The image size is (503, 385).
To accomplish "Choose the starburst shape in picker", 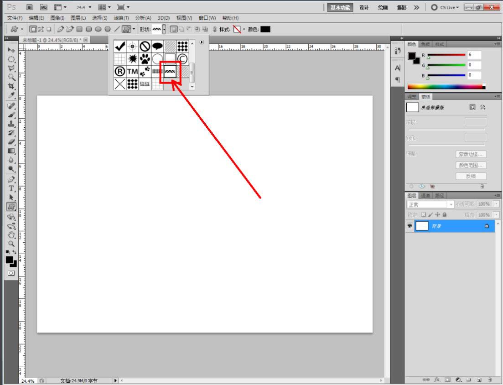I will click(133, 59).
